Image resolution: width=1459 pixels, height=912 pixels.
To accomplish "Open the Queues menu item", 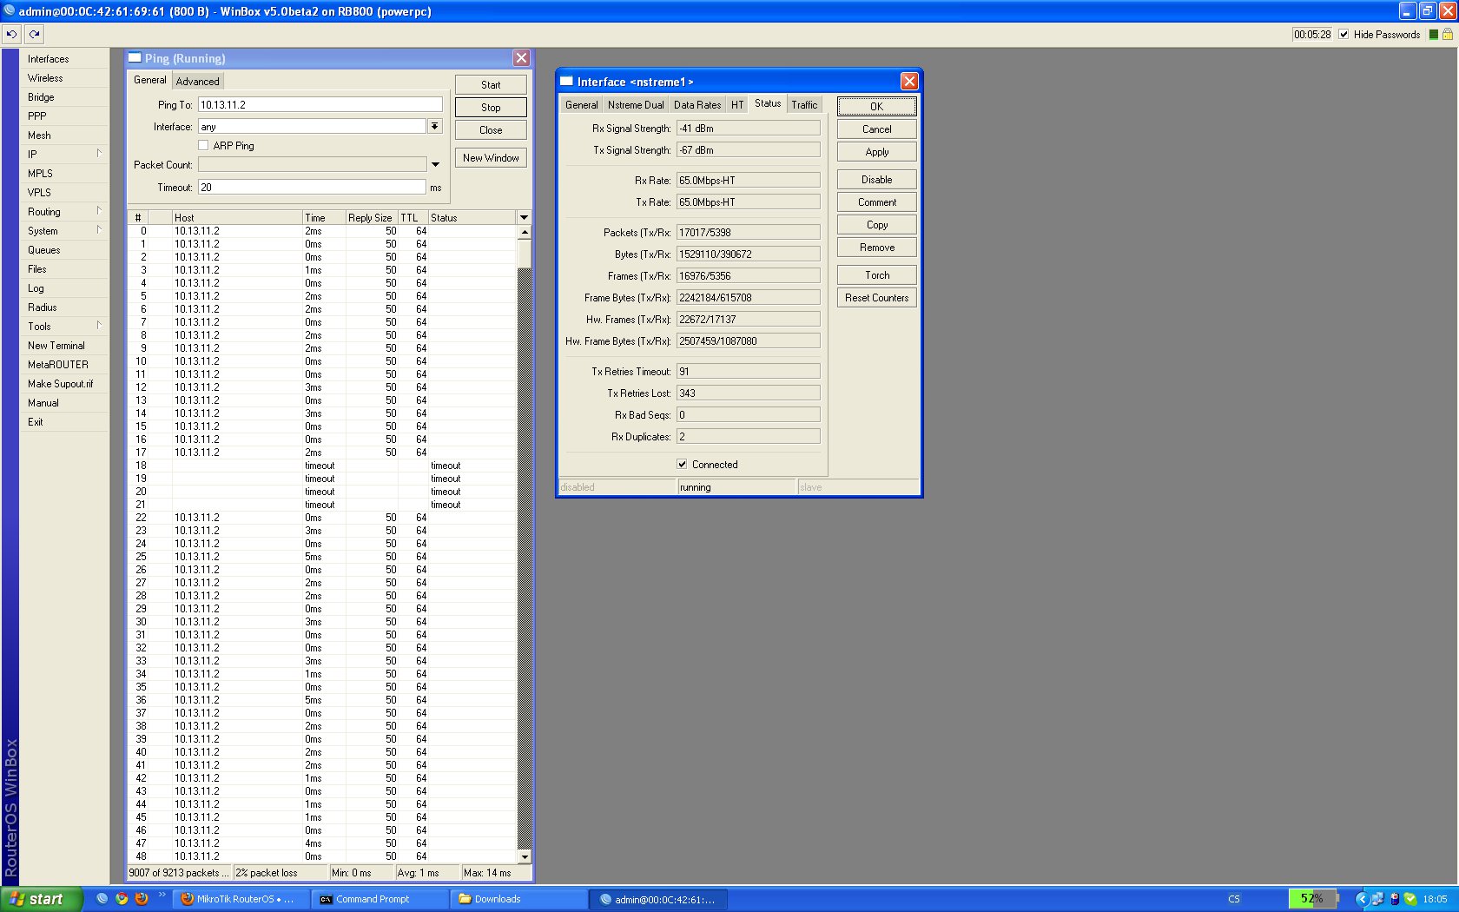I will (64, 250).
